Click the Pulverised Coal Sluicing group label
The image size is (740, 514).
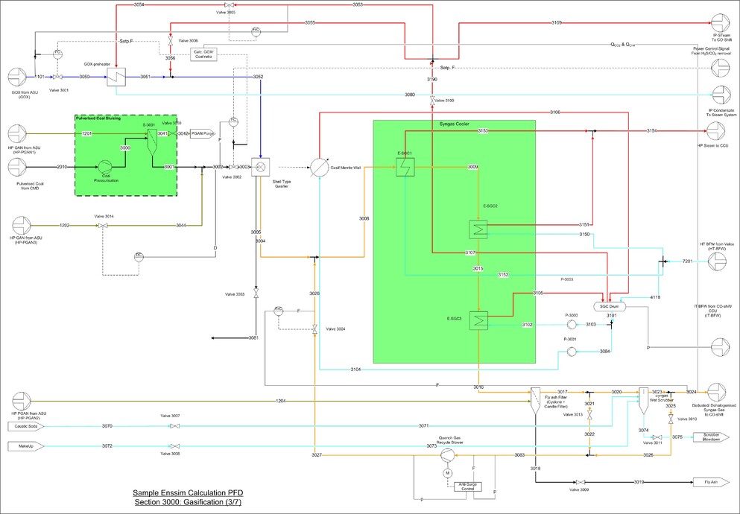(98, 118)
